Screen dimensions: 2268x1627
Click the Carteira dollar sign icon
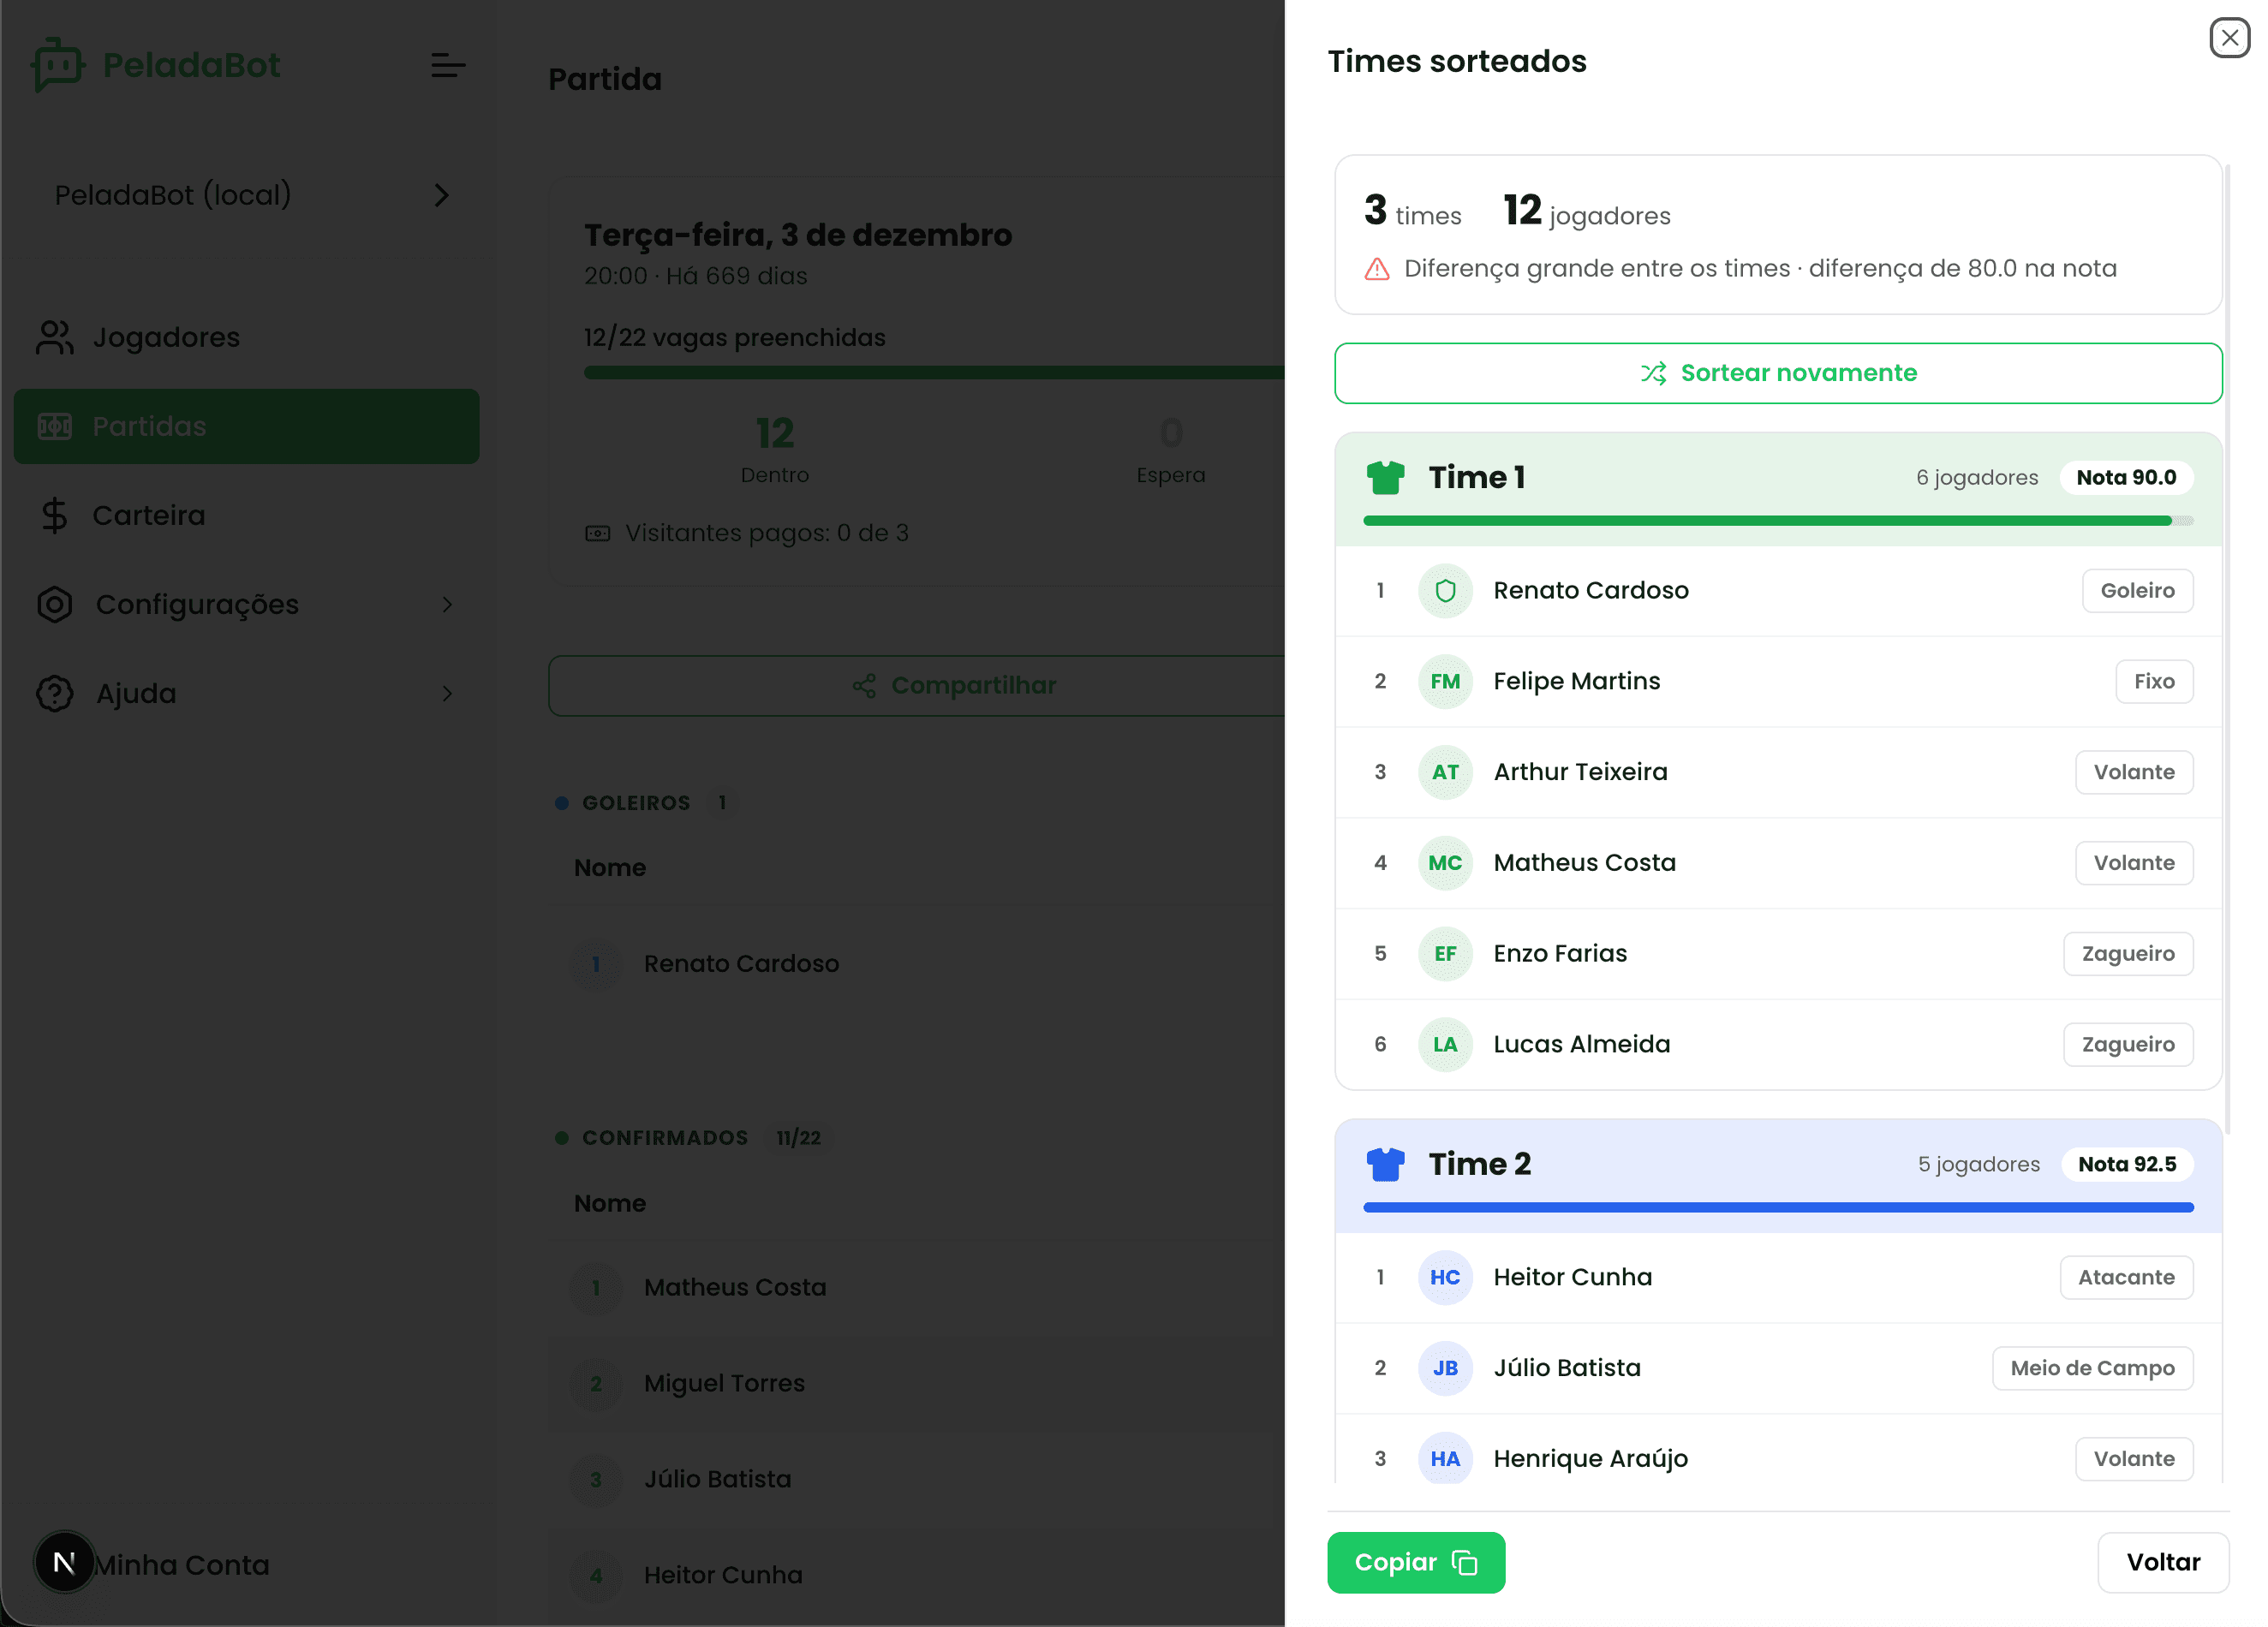click(x=54, y=516)
